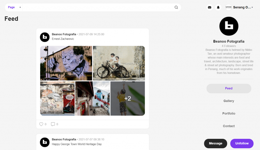Open the Portfolio tab
Screen dimensions: 260x150
[229, 113]
